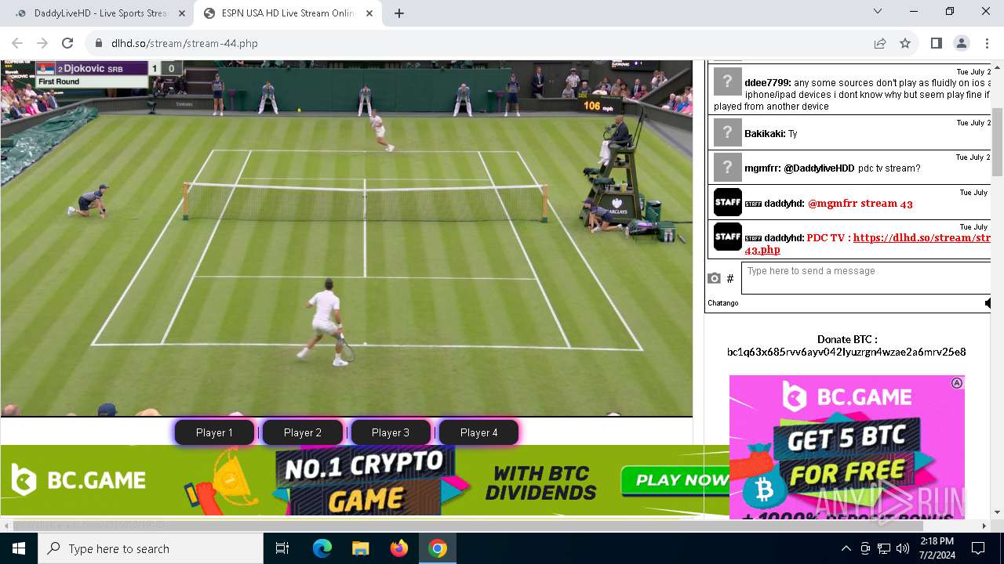
Task: Open a new browser tab
Action: [399, 13]
